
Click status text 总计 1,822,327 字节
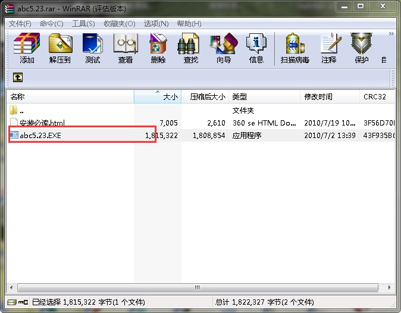coord(264,302)
